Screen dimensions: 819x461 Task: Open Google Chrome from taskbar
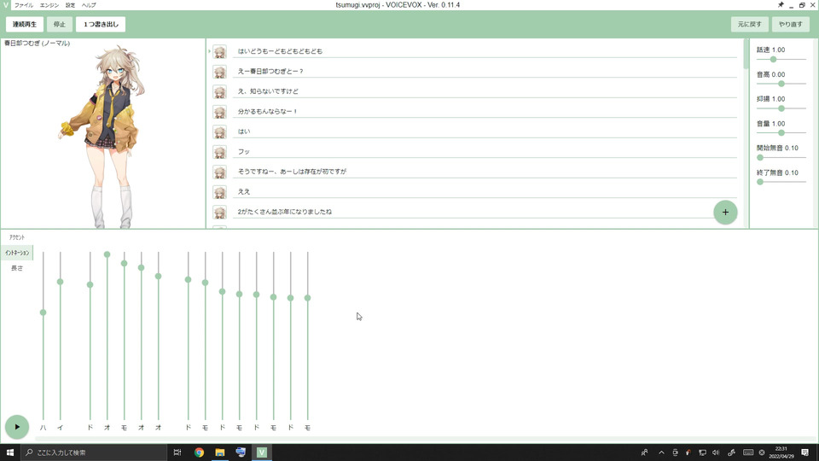pyautogui.click(x=199, y=452)
